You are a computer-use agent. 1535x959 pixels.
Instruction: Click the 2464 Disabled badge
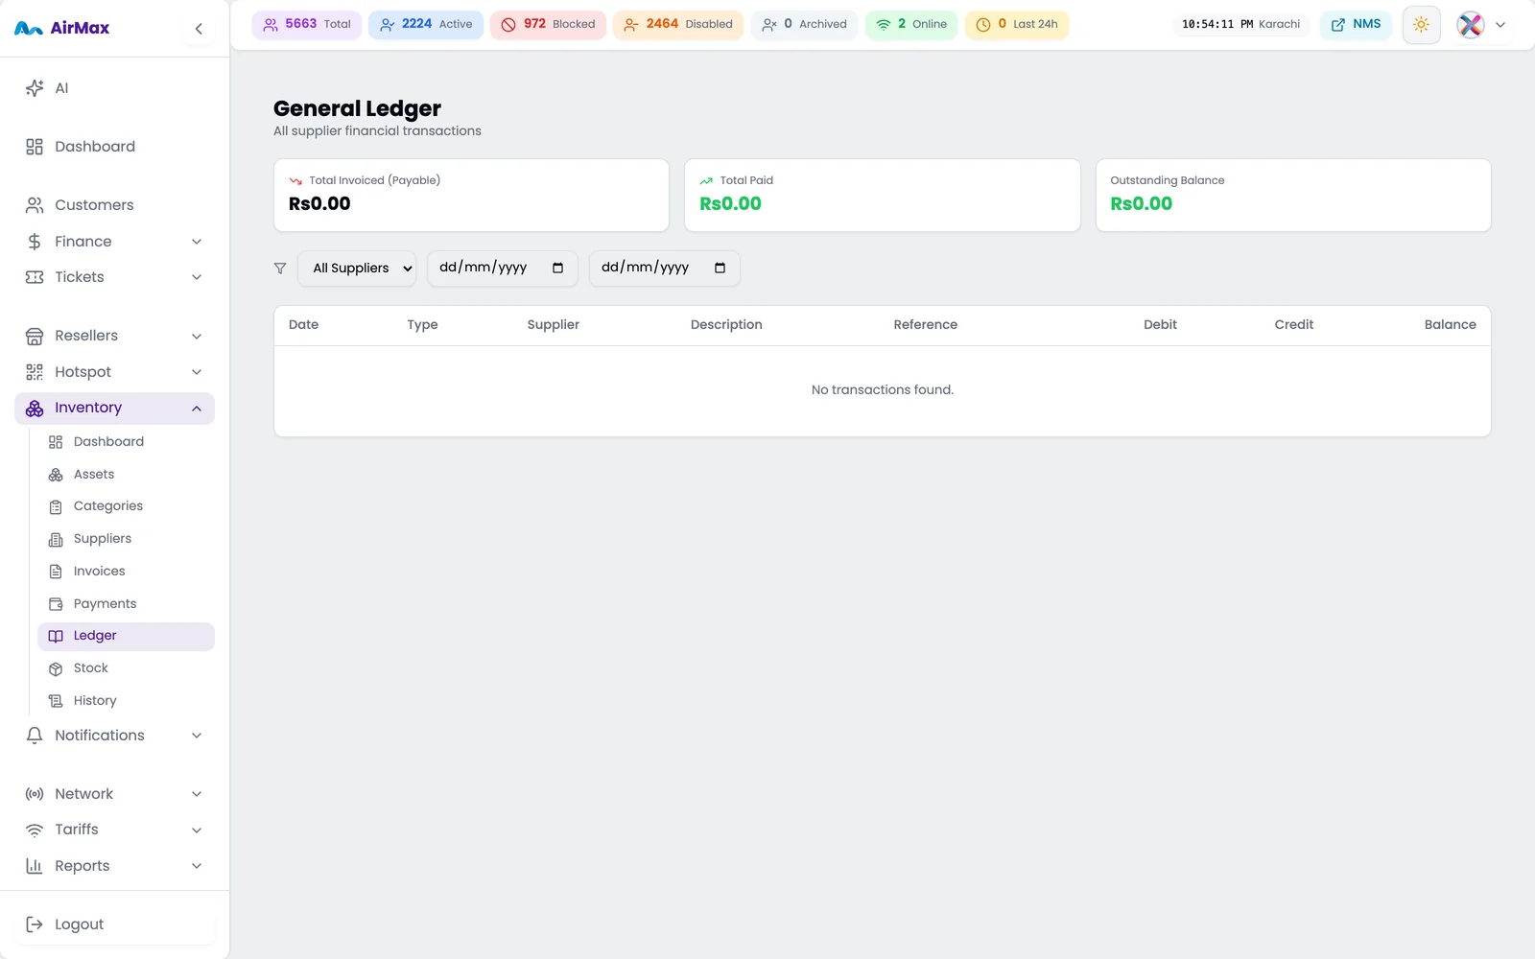point(678,25)
